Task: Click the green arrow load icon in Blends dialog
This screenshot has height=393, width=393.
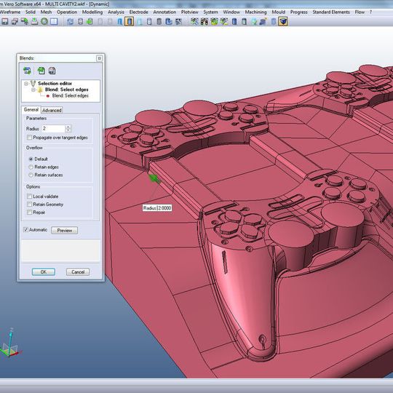Action: [41, 71]
